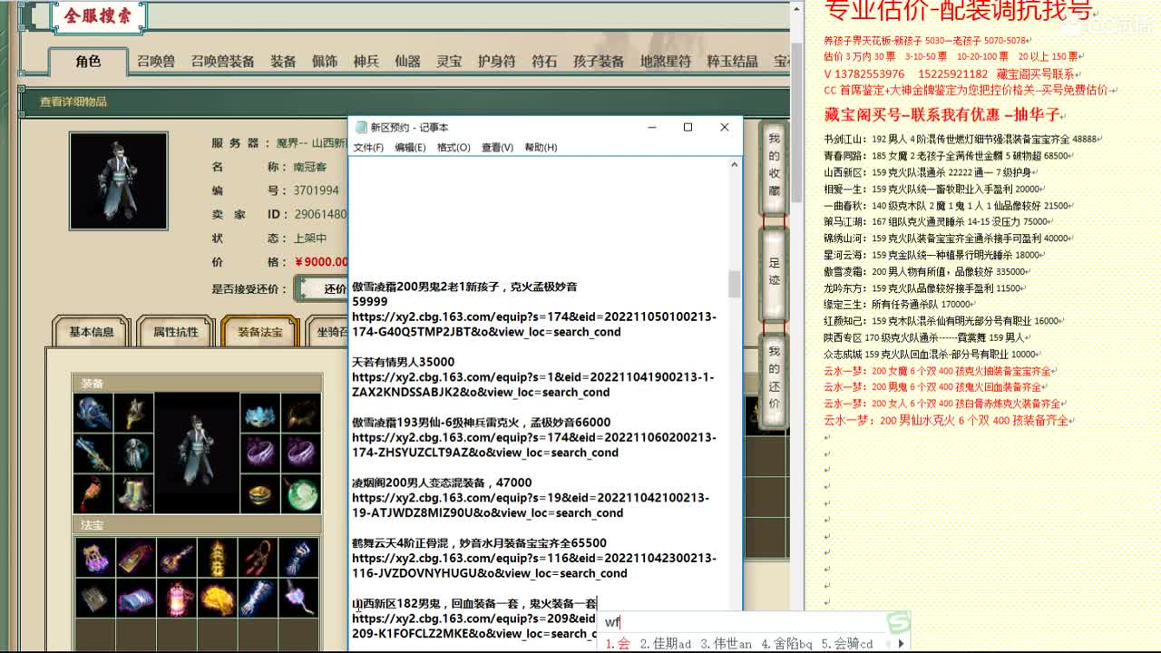Screen dimensions: 1161x653
Task: Click the character portrait thumbnail
Action: click(119, 180)
